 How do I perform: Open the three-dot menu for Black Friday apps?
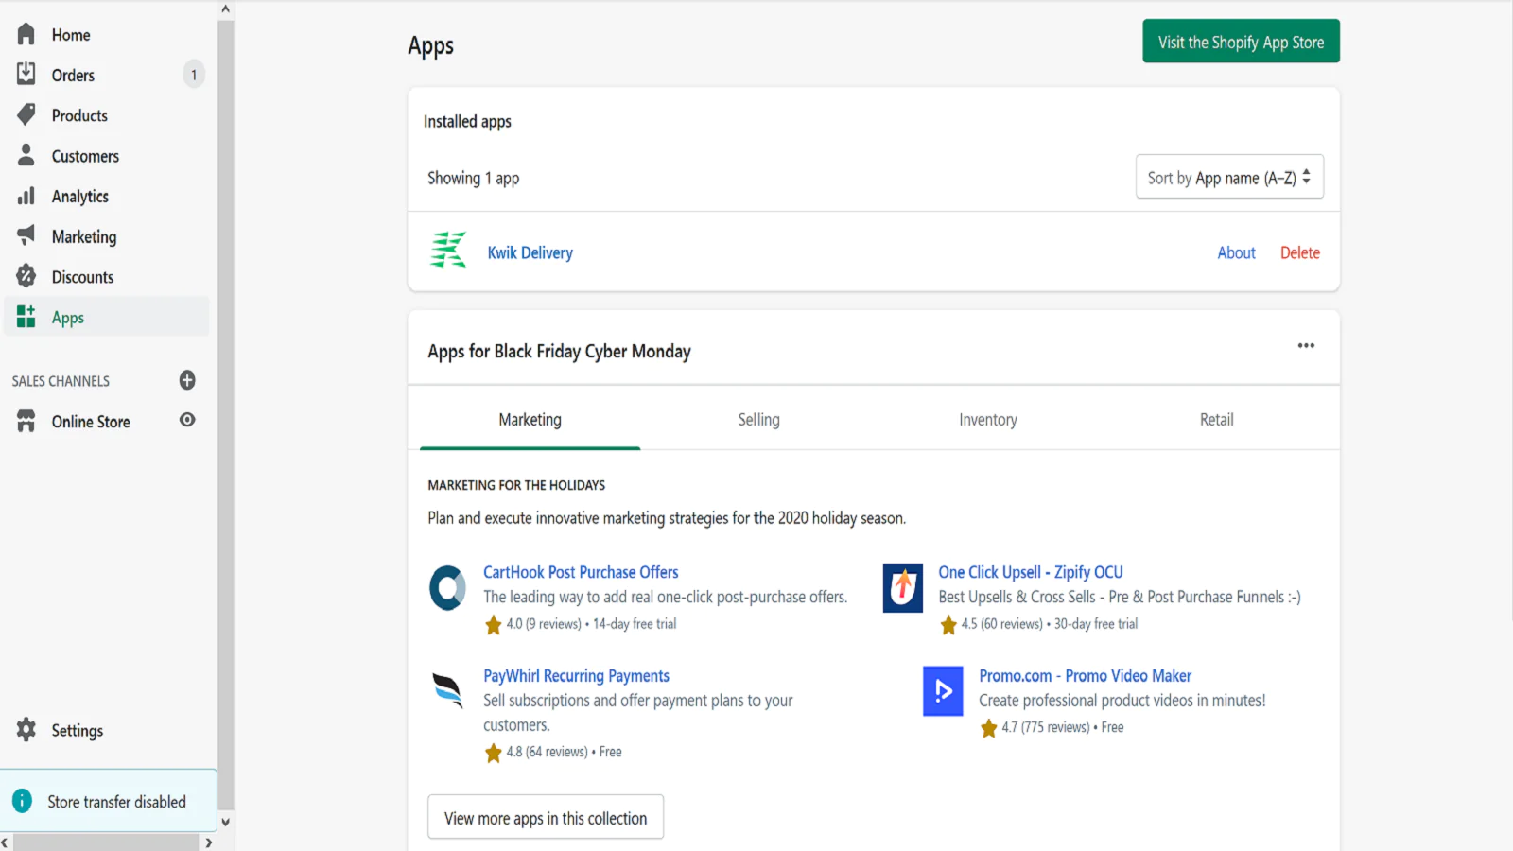(x=1306, y=346)
